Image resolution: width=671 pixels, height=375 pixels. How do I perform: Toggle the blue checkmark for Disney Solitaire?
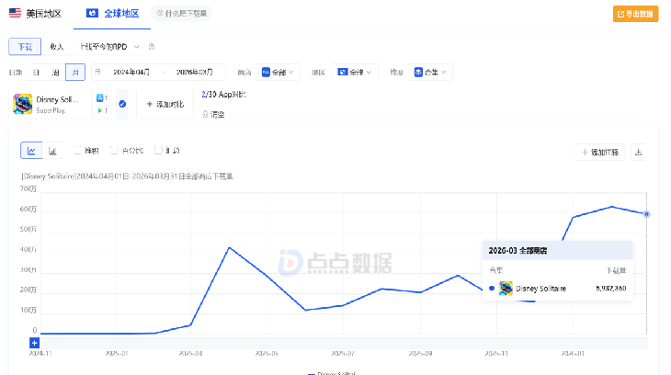[122, 104]
